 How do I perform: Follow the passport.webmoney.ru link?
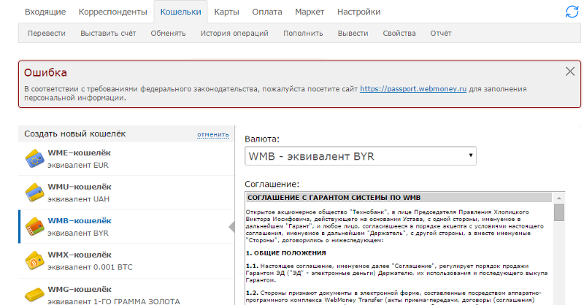413,89
